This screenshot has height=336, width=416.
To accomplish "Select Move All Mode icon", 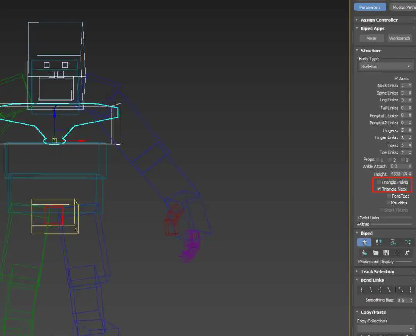I will (x=407, y=253).
